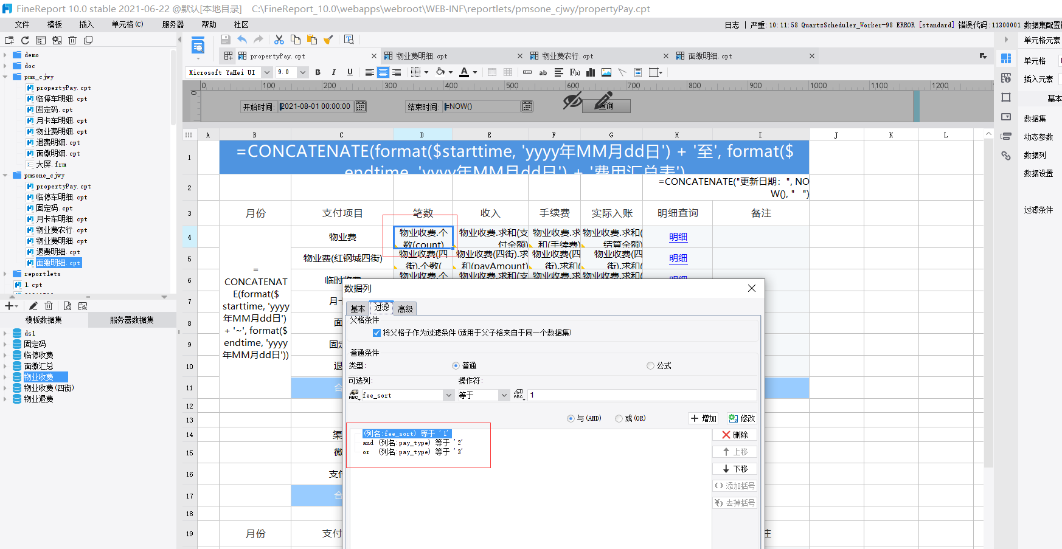Edit selected dataset with pencil icon
This screenshot has width=1062, height=549.
33,306
